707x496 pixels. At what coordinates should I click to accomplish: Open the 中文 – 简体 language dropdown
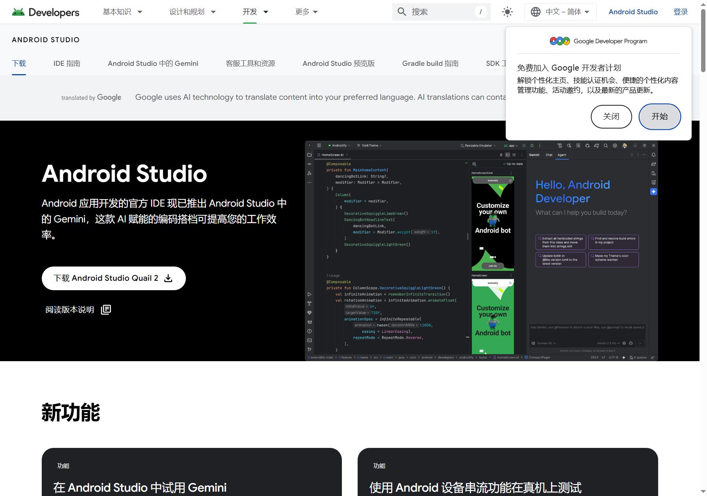[560, 12]
